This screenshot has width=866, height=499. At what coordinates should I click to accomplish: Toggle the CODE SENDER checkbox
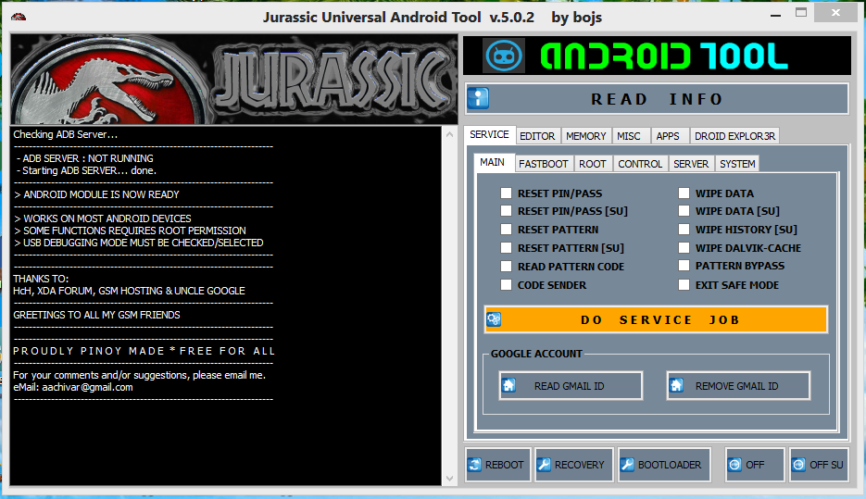[x=506, y=285]
